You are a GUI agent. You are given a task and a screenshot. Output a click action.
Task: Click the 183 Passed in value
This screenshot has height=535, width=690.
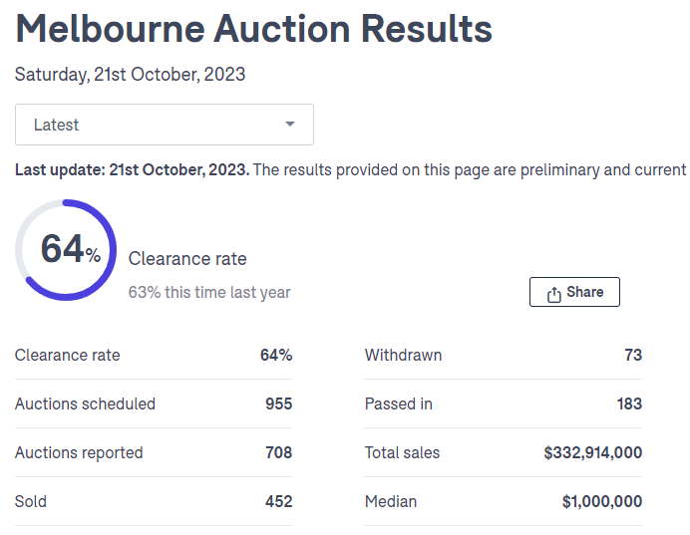[629, 403]
